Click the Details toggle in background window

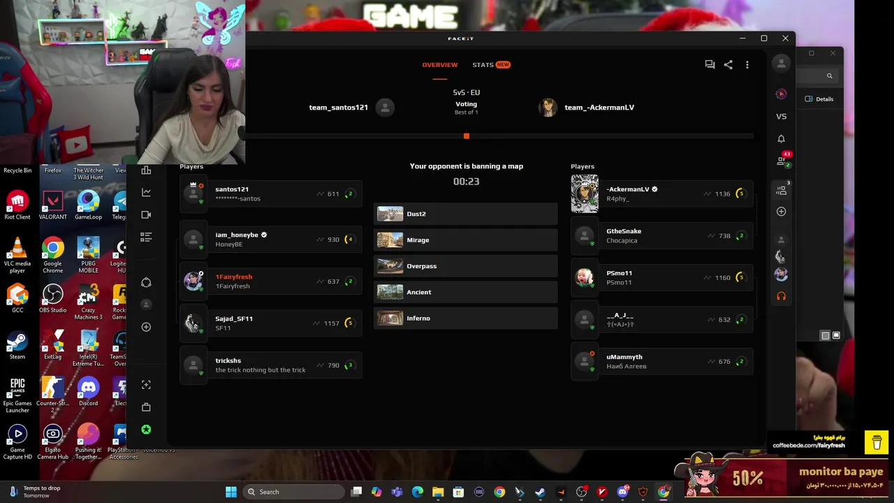(x=819, y=99)
